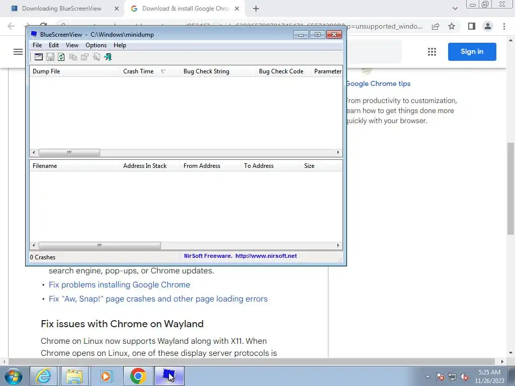The image size is (515, 386).
Task: Open Fix "Aw, Snap!" page crashes link
Action: tap(158, 299)
